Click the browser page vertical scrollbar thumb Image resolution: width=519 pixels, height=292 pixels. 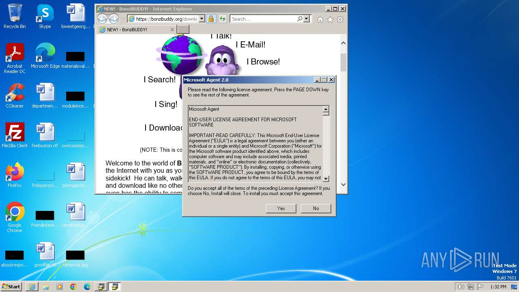coord(343,62)
